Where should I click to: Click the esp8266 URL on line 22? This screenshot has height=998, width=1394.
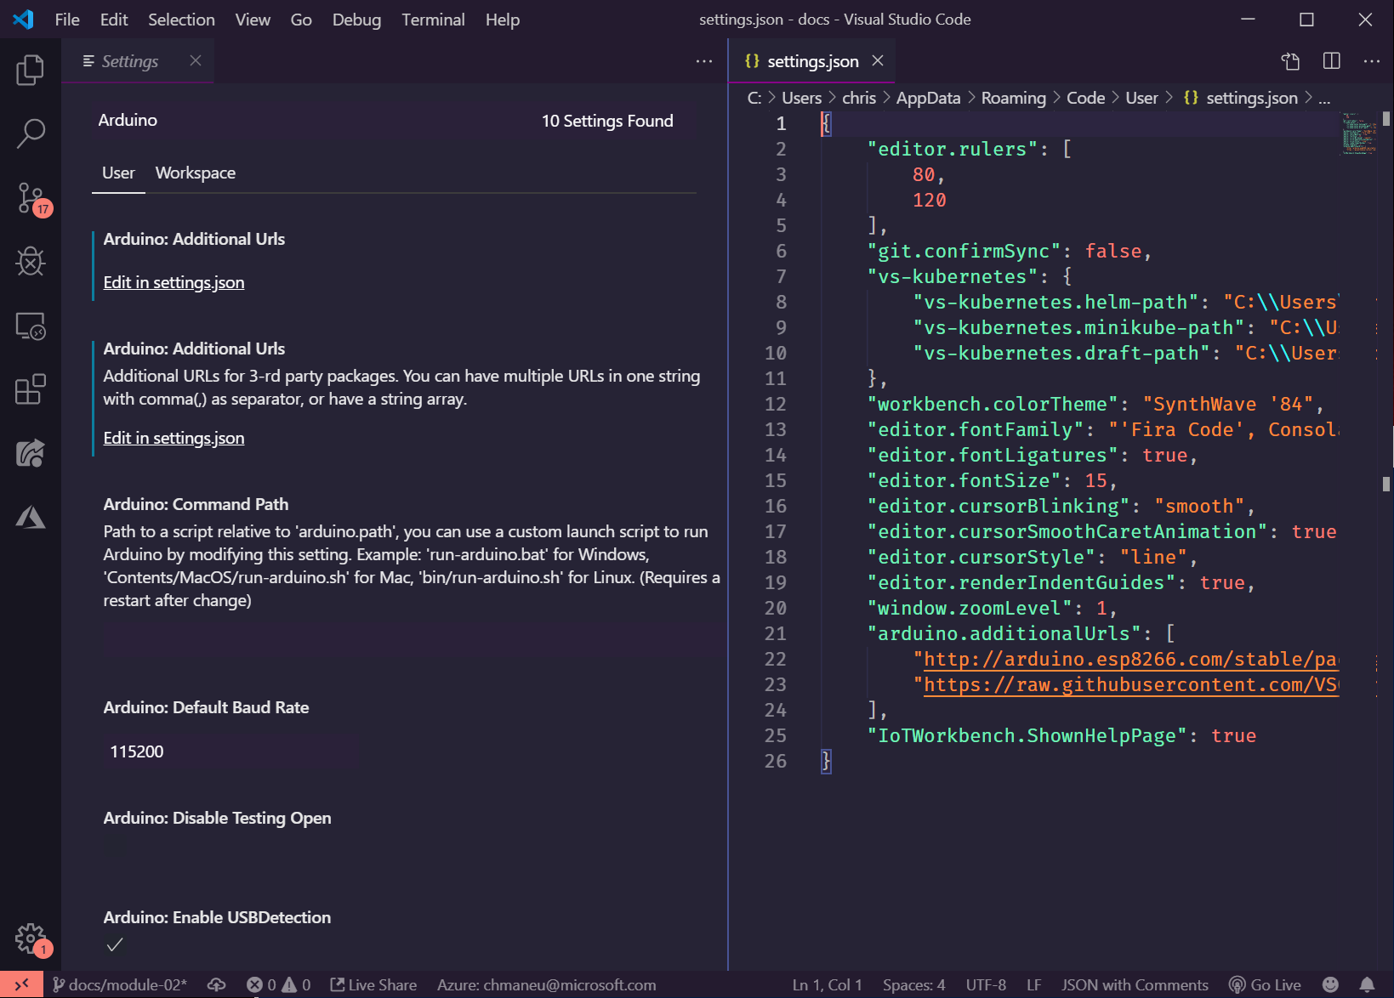pyautogui.click(x=1130, y=659)
